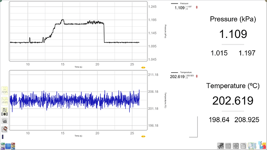This screenshot has width=267, height=150.
Task: Click the red marker beside Temperature legend
Action: pos(197,76)
